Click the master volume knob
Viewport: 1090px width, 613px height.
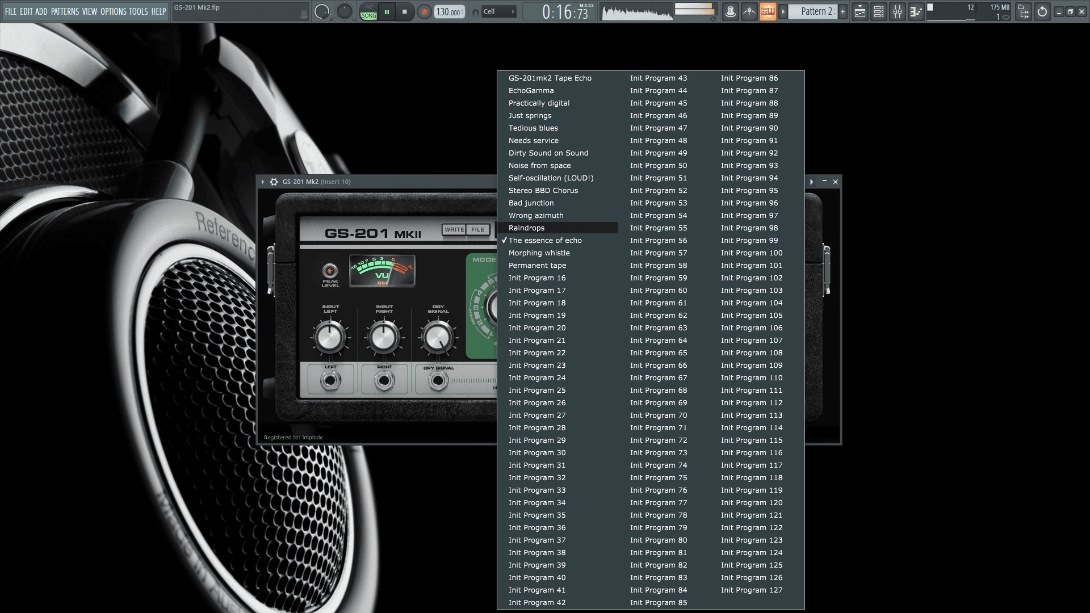tap(321, 11)
